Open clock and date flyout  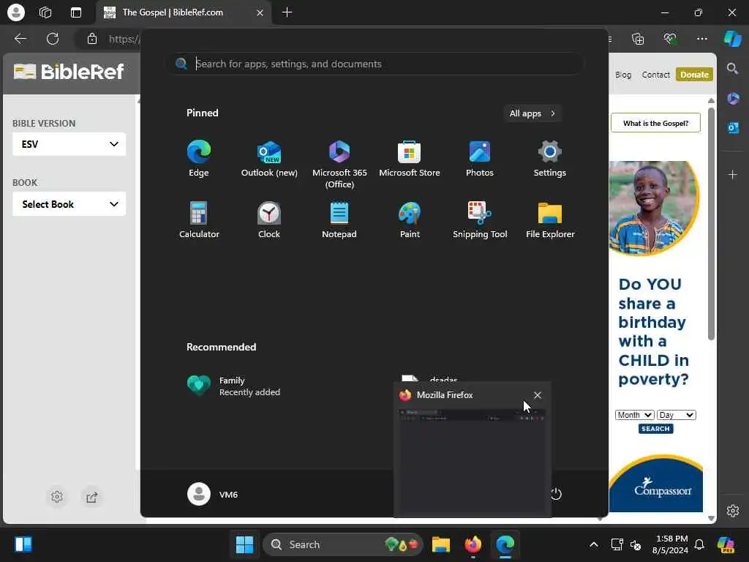pyautogui.click(x=671, y=544)
